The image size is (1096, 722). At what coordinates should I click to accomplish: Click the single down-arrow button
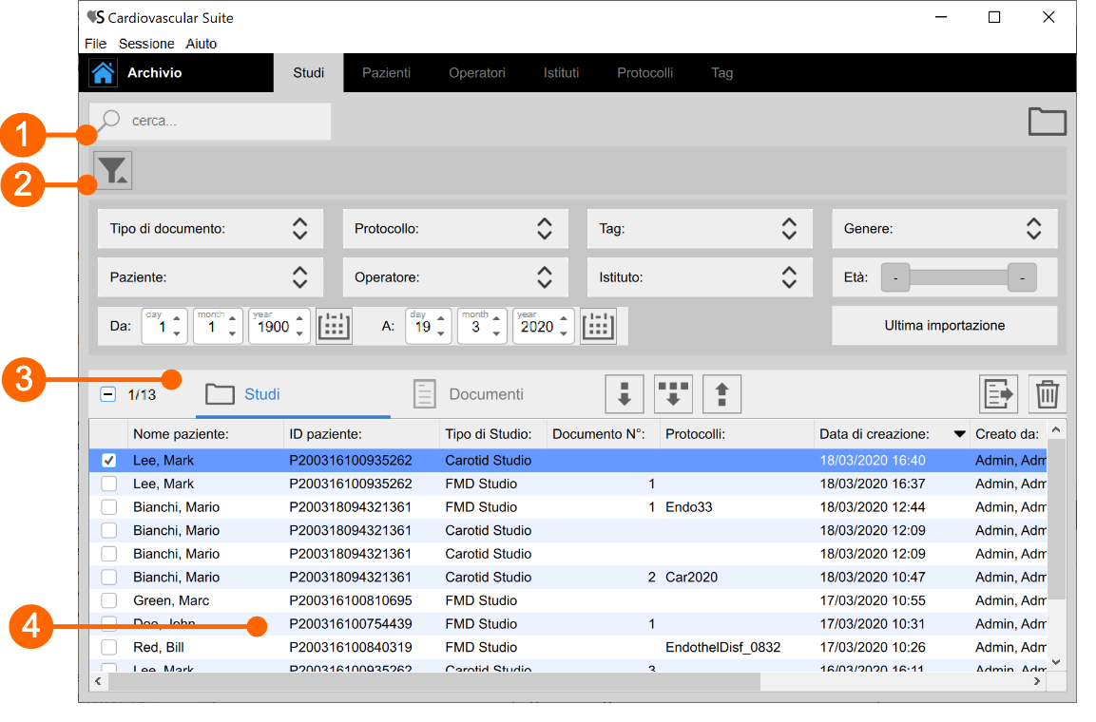pos(625,393)
